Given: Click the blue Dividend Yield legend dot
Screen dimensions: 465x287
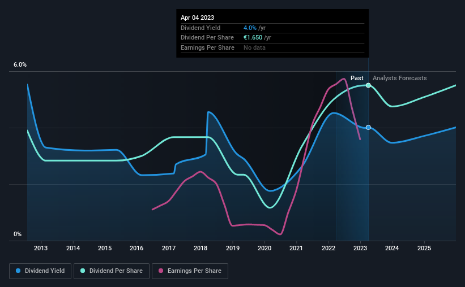Looking at the screenshot, I should (x=18, y=271).
